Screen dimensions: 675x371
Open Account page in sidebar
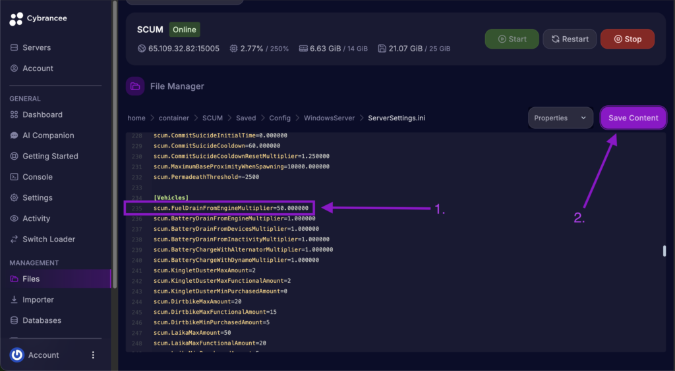coord(38,68)
